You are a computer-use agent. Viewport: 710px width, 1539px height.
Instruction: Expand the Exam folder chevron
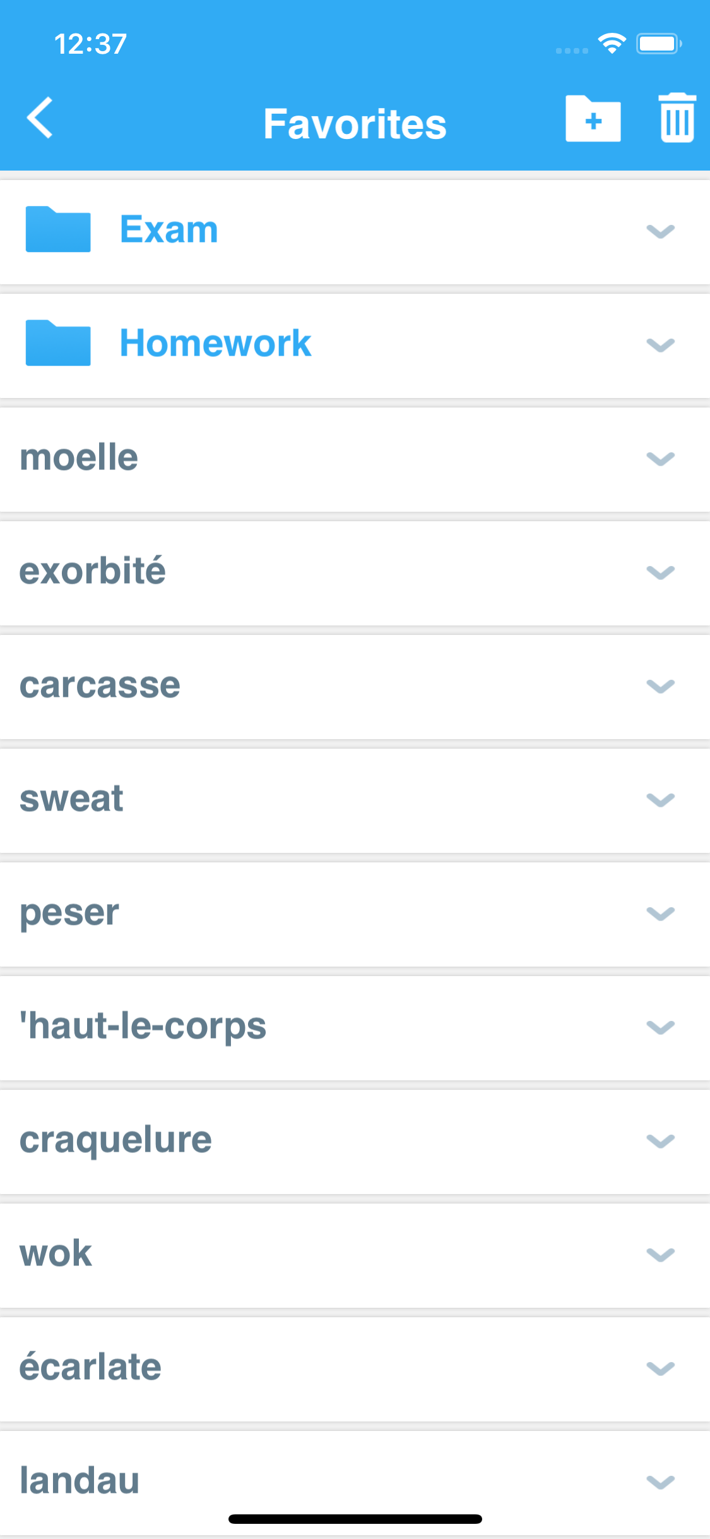[660, 231]
